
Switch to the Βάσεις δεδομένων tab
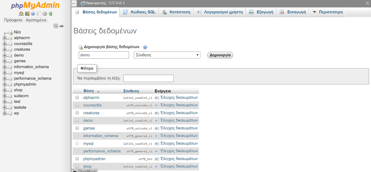click(x=96, y=12)
